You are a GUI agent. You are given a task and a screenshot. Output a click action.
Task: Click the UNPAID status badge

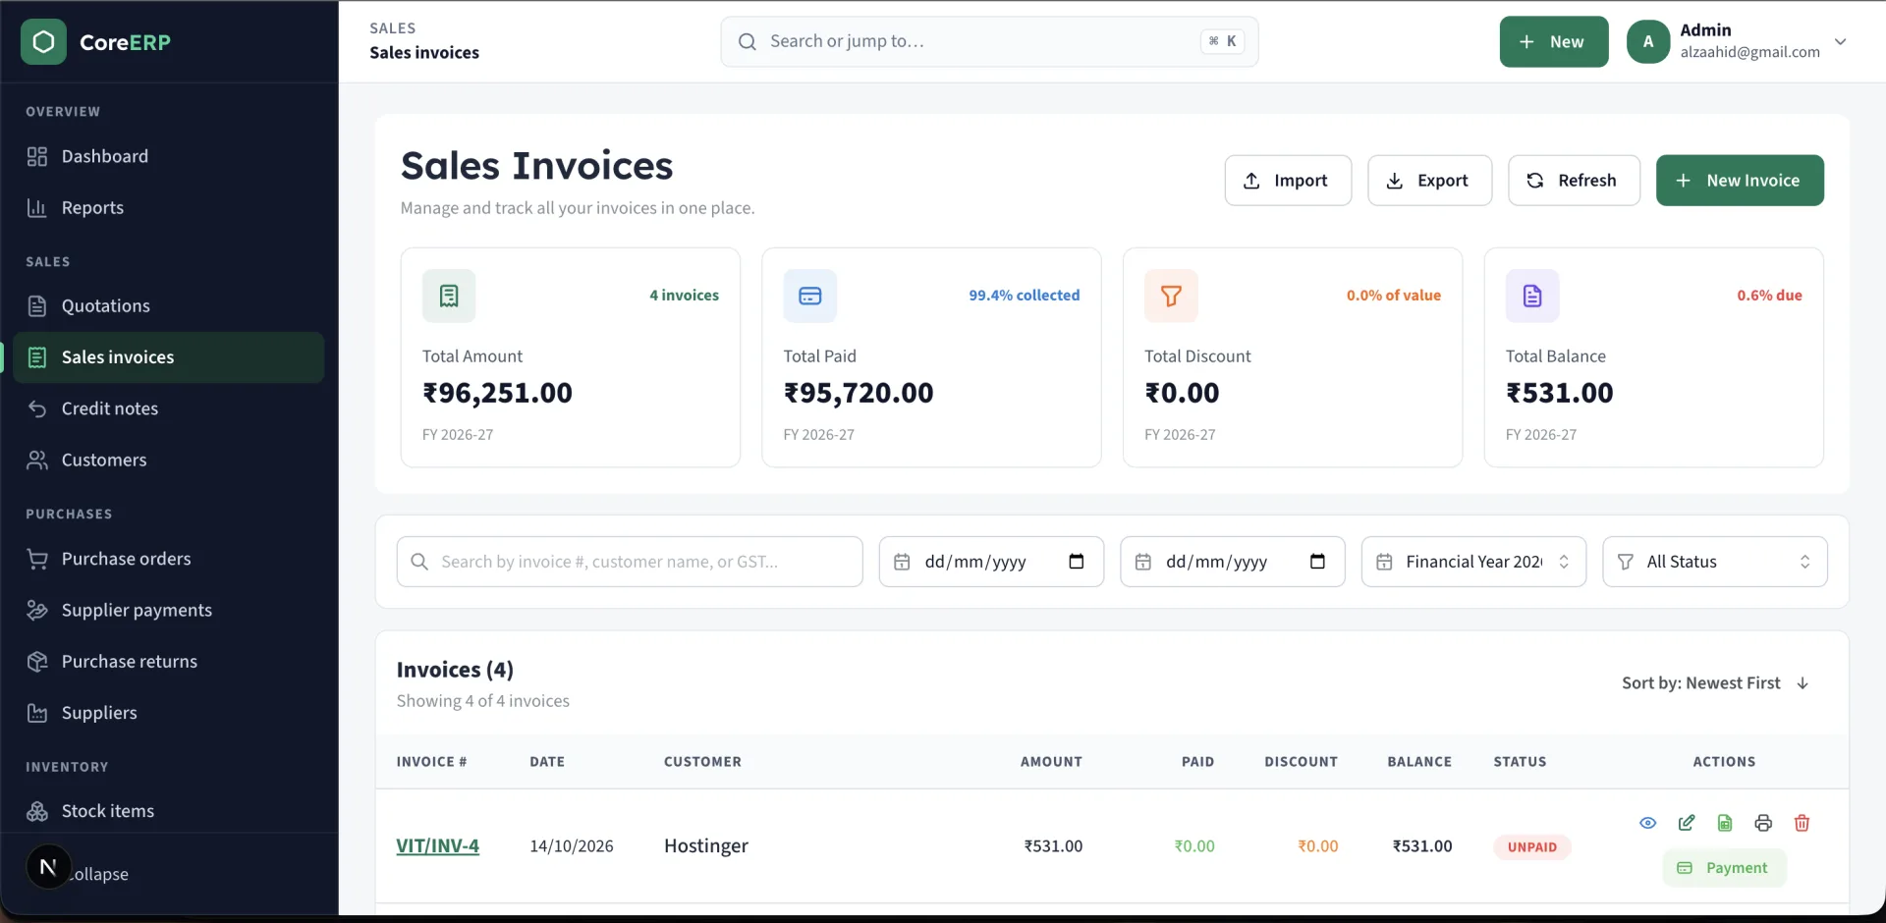pyautogui.click(x=1532, y=847)
